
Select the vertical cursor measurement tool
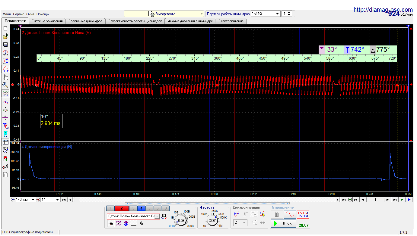(x=5, y=61)
